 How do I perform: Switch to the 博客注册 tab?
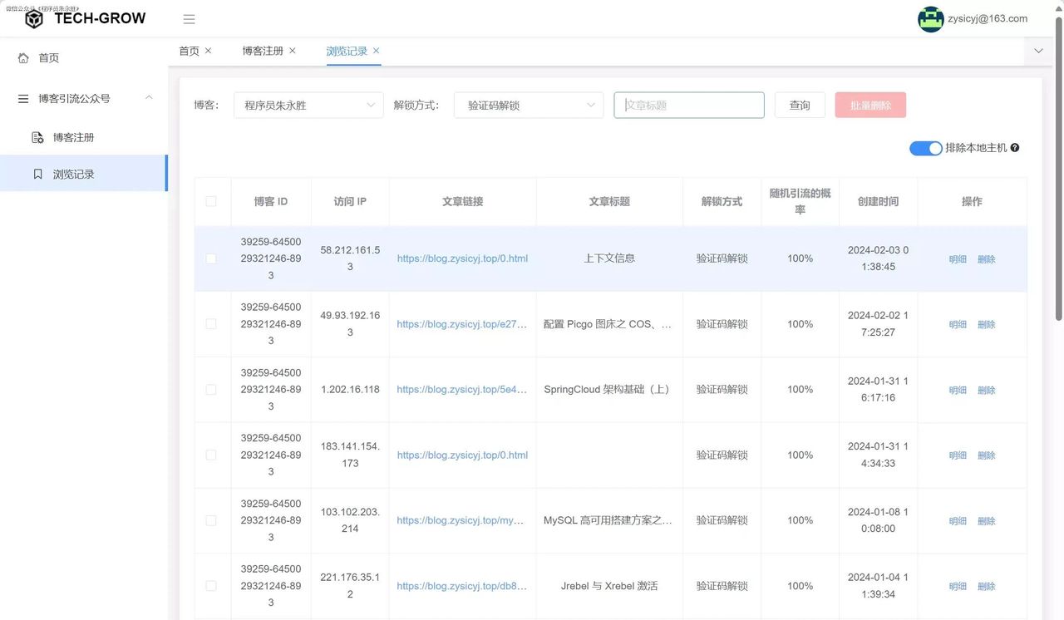263,51
